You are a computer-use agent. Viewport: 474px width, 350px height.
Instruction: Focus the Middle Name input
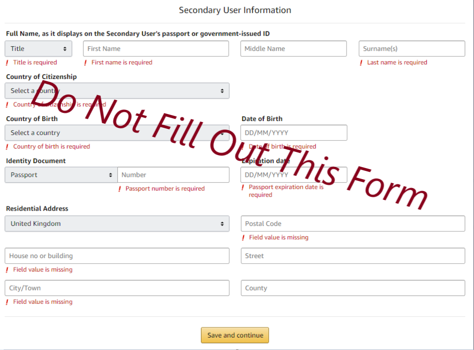pyautogui.click(x=293, y=48)
